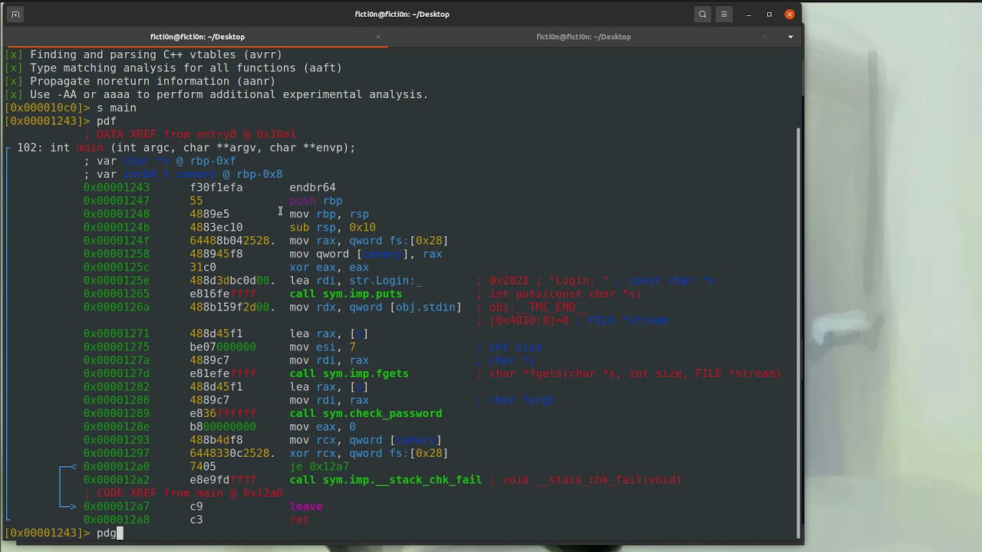Click the 'call sym.imp.puts' instruction
Viewport: 982px width, 552px height.
pyautogui.click(x=345, y=294)
